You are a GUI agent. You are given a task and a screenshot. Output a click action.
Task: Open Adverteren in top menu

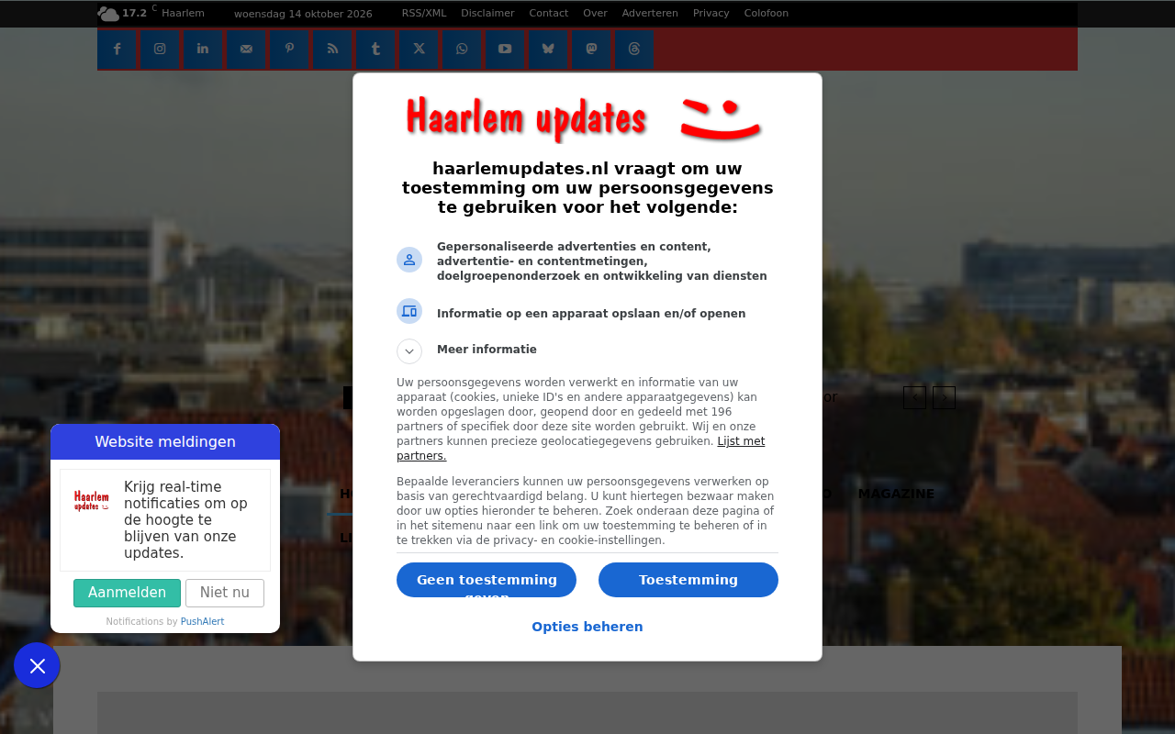point(650,14)
